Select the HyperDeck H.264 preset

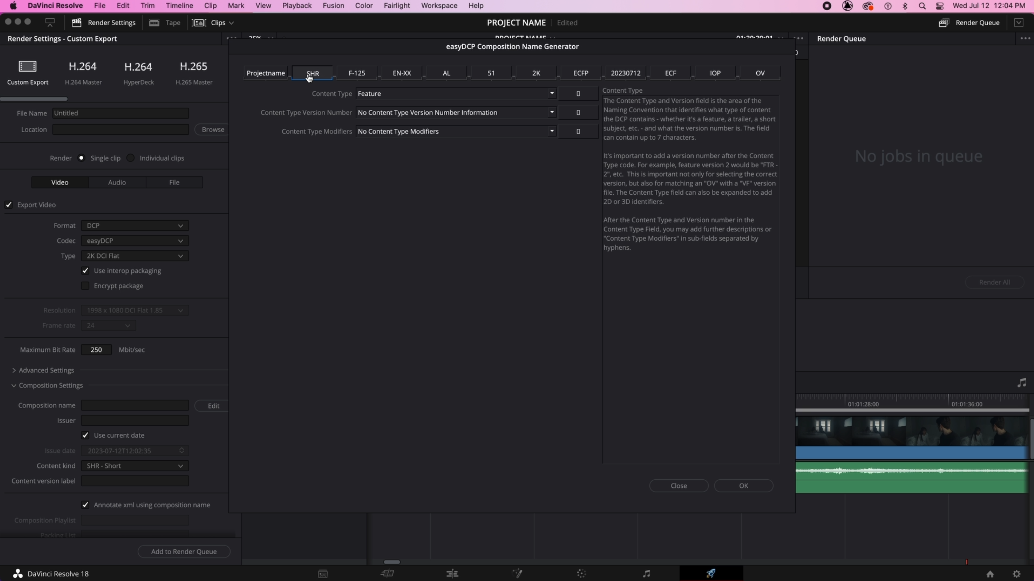138,72
